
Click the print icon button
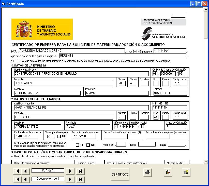147,172
